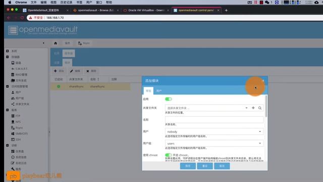Select the 模块 tab in Rsync panel
323x182 pixels.
[67, 63]
